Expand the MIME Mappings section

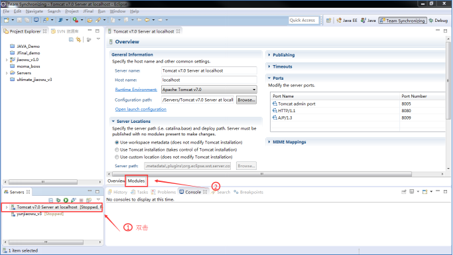click(269, 142)
